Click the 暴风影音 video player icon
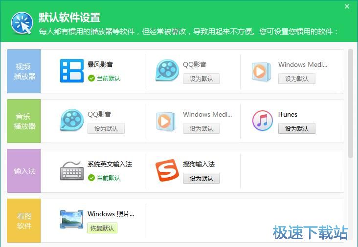358x247 pixels. (x=72, y=71)
